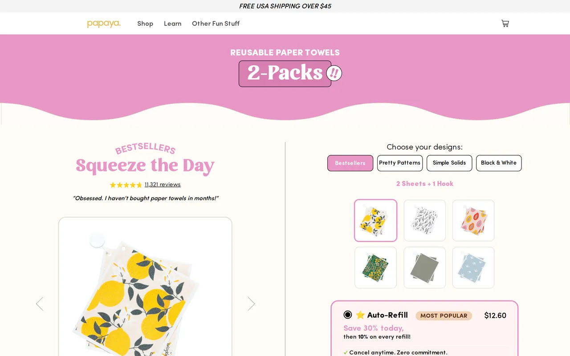Select the Auto-Refill radio button
Viewport: 570px width, 356px height.
pyautogui.click(x=348, y=315)
